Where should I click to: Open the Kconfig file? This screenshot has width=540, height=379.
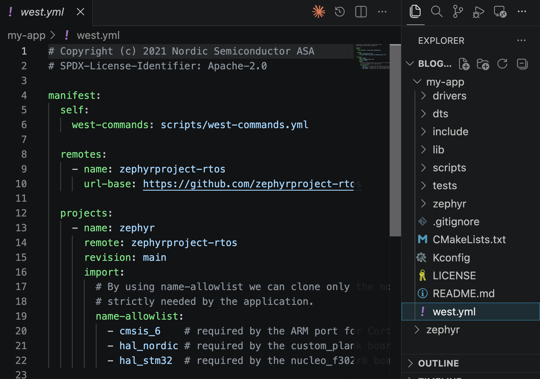[451, 258]
